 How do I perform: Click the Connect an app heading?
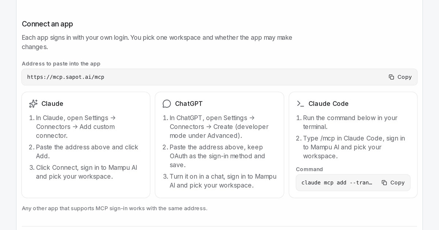coord(47,24)
